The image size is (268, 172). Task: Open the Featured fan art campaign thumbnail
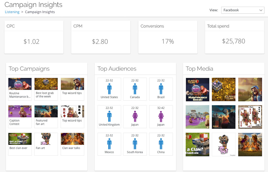(46, 111)
